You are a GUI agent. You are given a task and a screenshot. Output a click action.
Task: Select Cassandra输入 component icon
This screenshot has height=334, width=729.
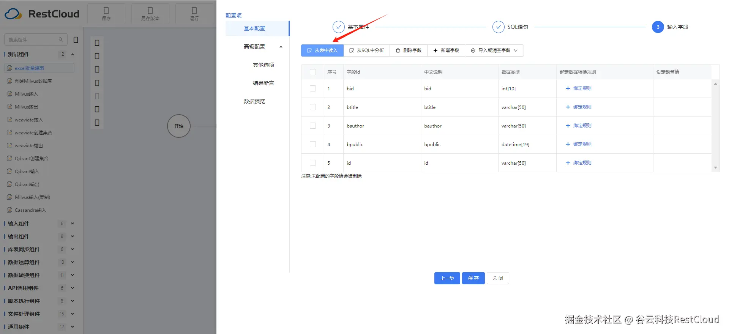(9, 210)
